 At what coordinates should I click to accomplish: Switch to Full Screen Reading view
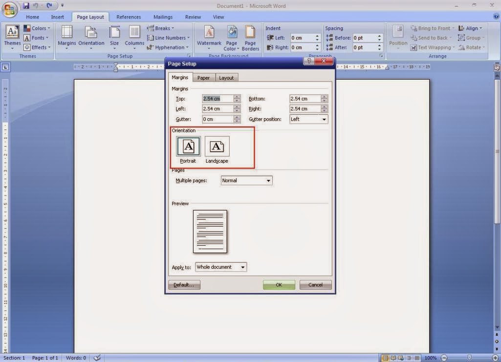(x=393, y=358)
